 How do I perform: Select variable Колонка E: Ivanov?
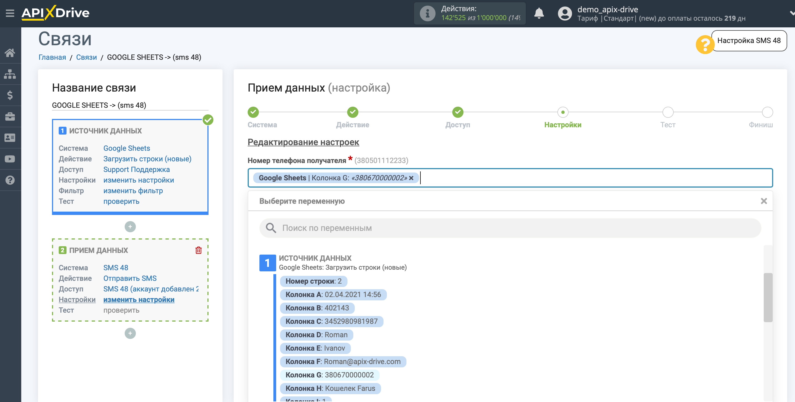[315, 348]
